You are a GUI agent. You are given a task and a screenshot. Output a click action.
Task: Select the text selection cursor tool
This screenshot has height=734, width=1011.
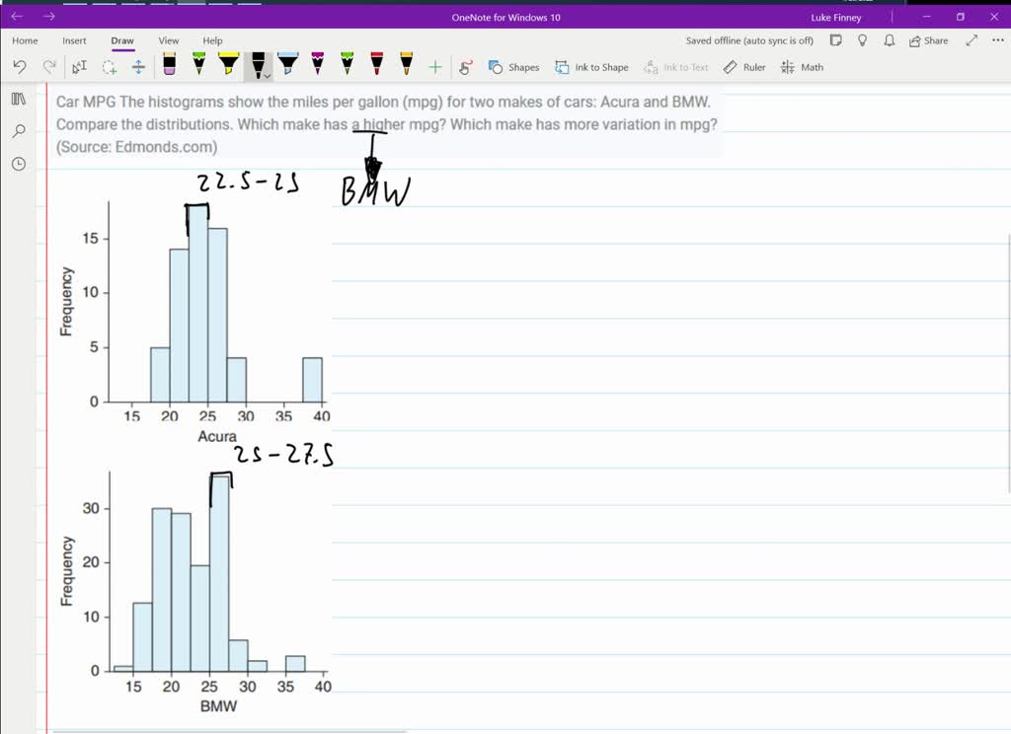79,67
